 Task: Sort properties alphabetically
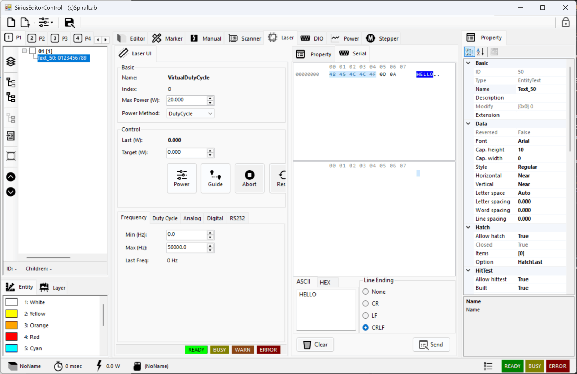(x=480, y=52)
